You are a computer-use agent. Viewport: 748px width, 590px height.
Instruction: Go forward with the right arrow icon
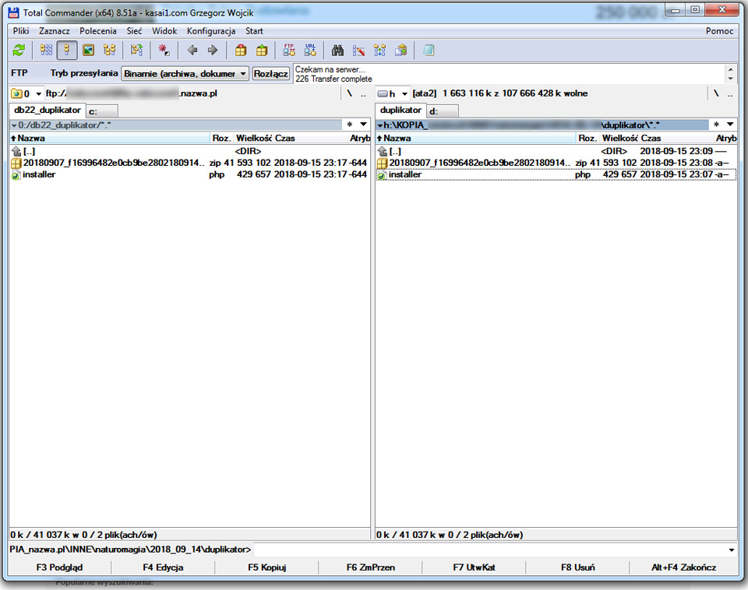213,50
